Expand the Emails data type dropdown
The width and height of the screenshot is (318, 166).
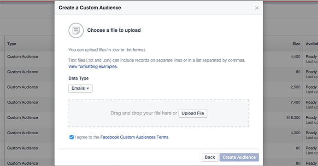pos(80,88)
